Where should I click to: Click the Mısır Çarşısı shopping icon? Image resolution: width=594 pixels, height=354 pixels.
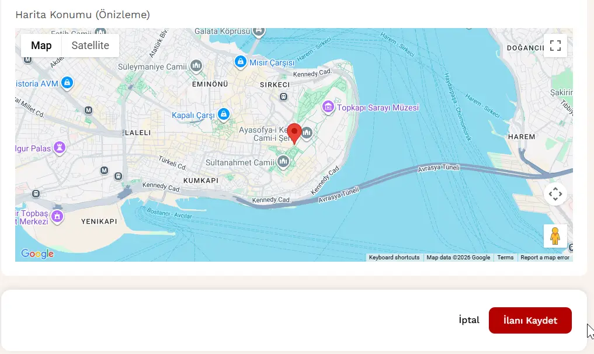[x=240, y=62]
